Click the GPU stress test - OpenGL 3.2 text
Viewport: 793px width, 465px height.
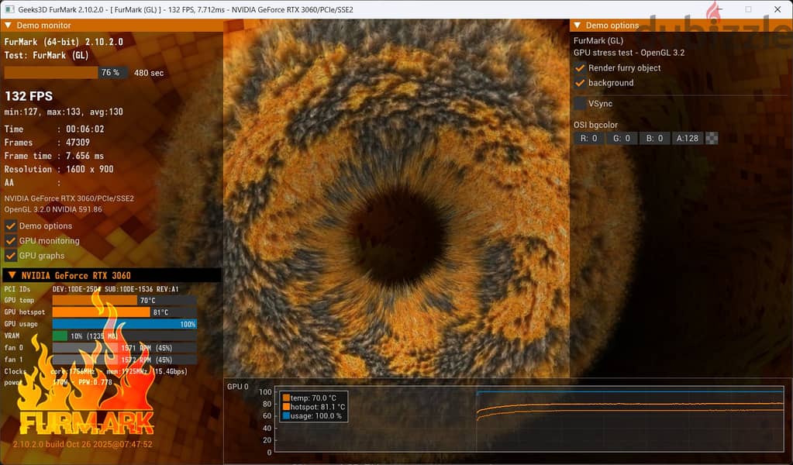click(629, 53)
